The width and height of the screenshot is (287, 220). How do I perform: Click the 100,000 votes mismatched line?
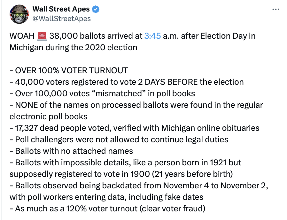point(102,93)
